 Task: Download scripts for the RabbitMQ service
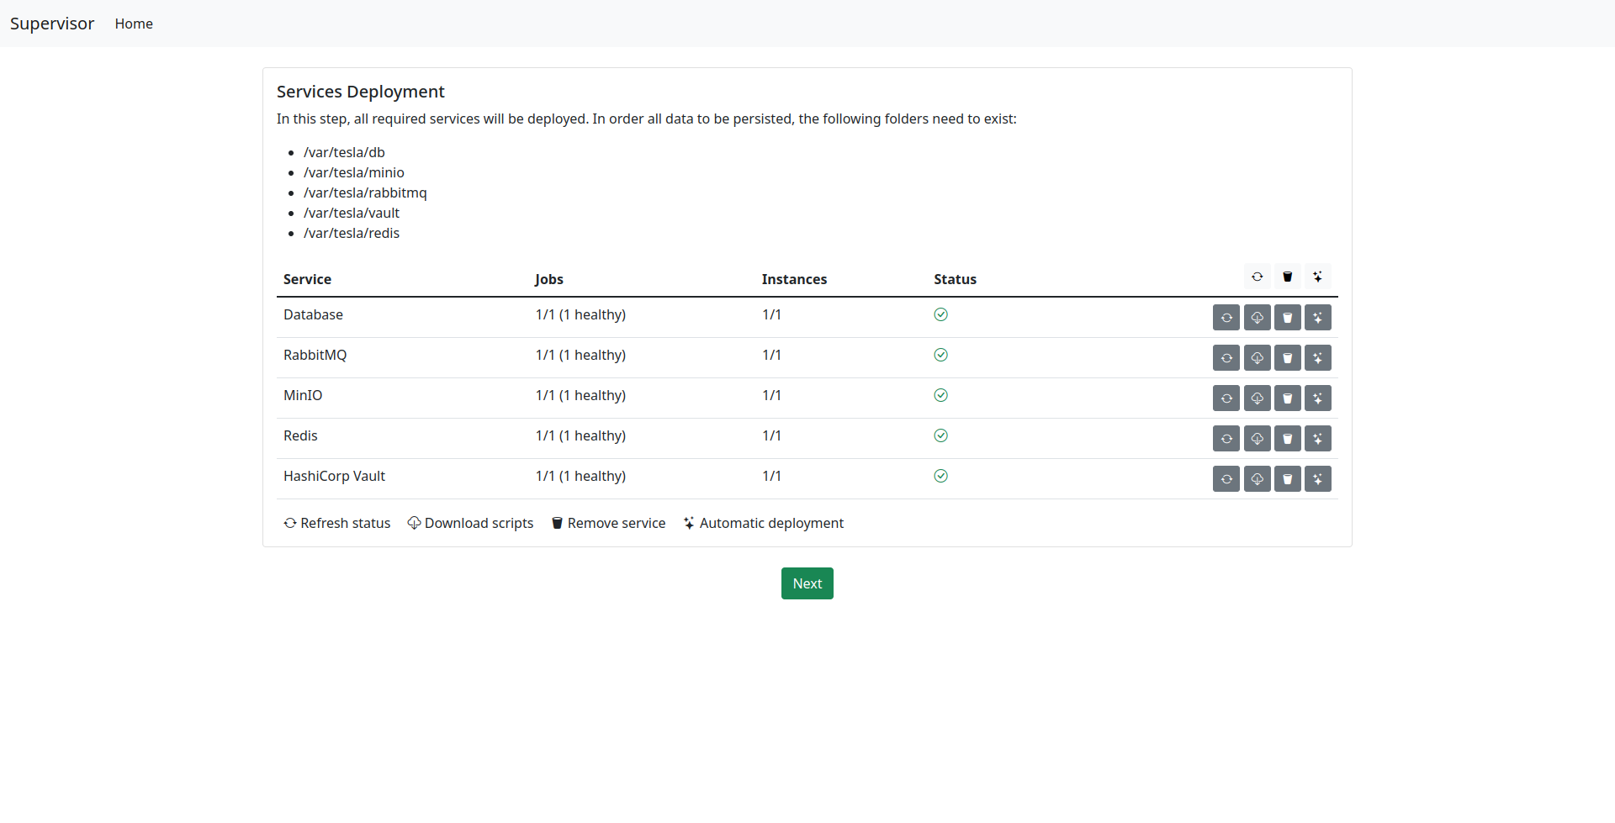[1257, 358]
